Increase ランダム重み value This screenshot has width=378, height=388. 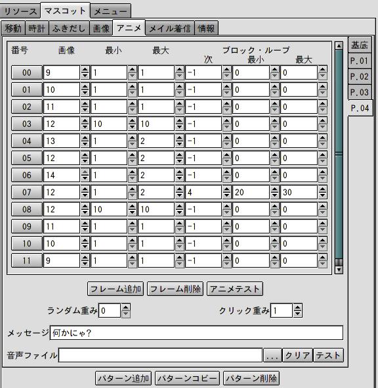[125, 307]
